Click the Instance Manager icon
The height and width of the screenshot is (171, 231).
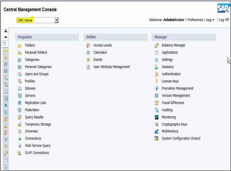point(156,45)
